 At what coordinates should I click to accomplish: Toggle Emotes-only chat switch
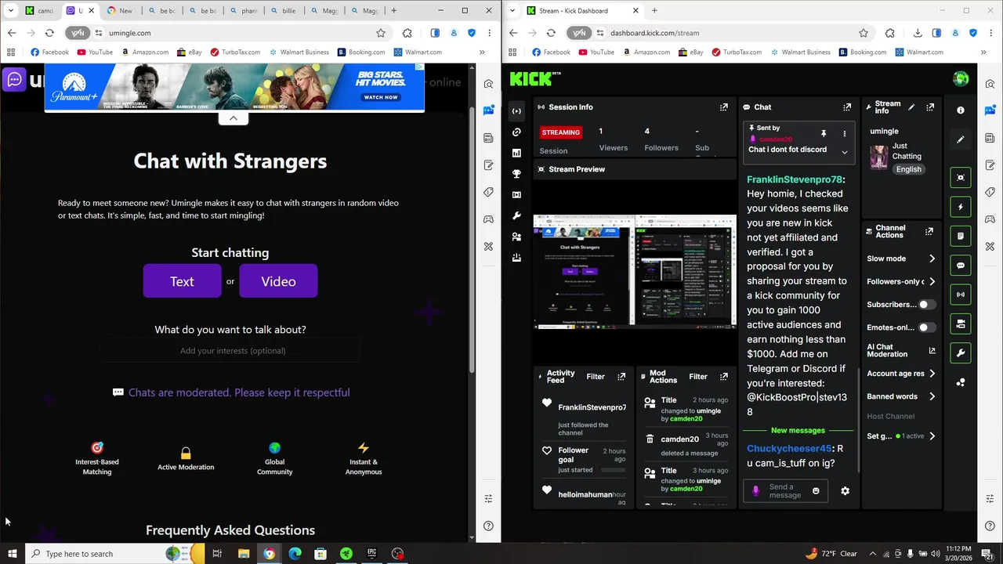tap(927, 327)
